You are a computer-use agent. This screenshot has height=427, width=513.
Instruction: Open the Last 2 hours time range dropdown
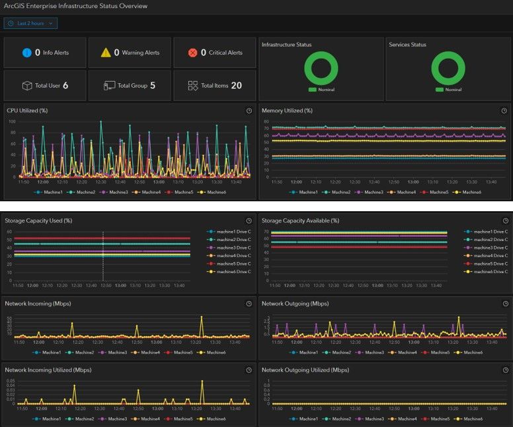pos(30,23)
